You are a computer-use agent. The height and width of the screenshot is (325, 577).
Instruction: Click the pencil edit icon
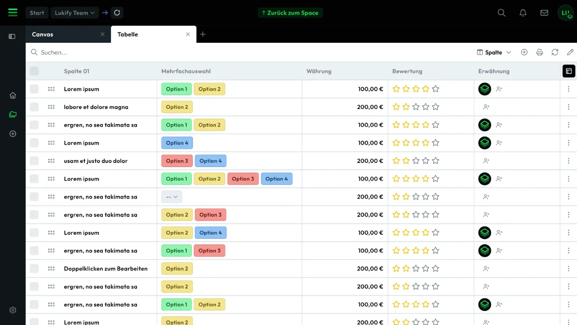570,52
